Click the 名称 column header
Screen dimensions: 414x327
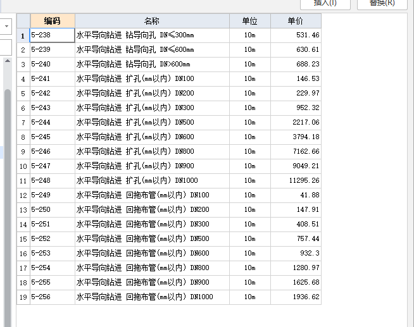152,21
